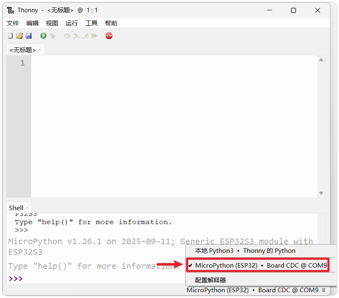Open 配置解释器 from the popup menu
The height and width of the screenshot is (298, 339).
point(211,280)
